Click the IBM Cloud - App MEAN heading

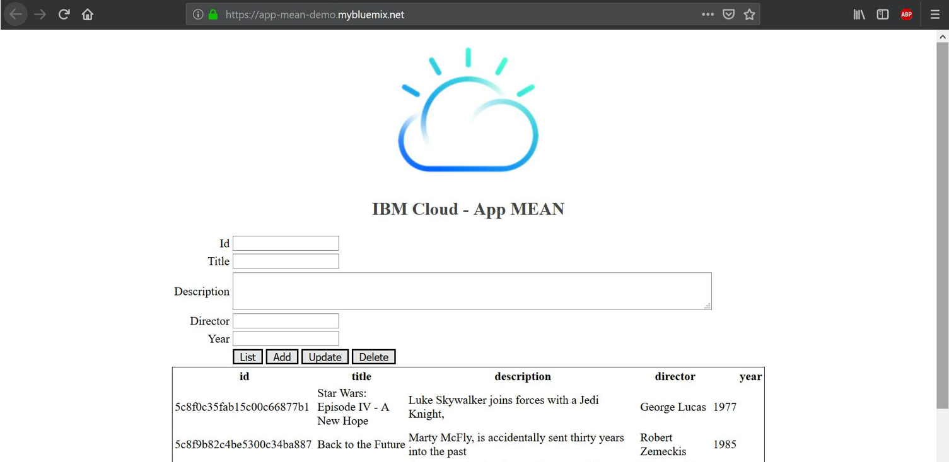click(x=468, y=209)
